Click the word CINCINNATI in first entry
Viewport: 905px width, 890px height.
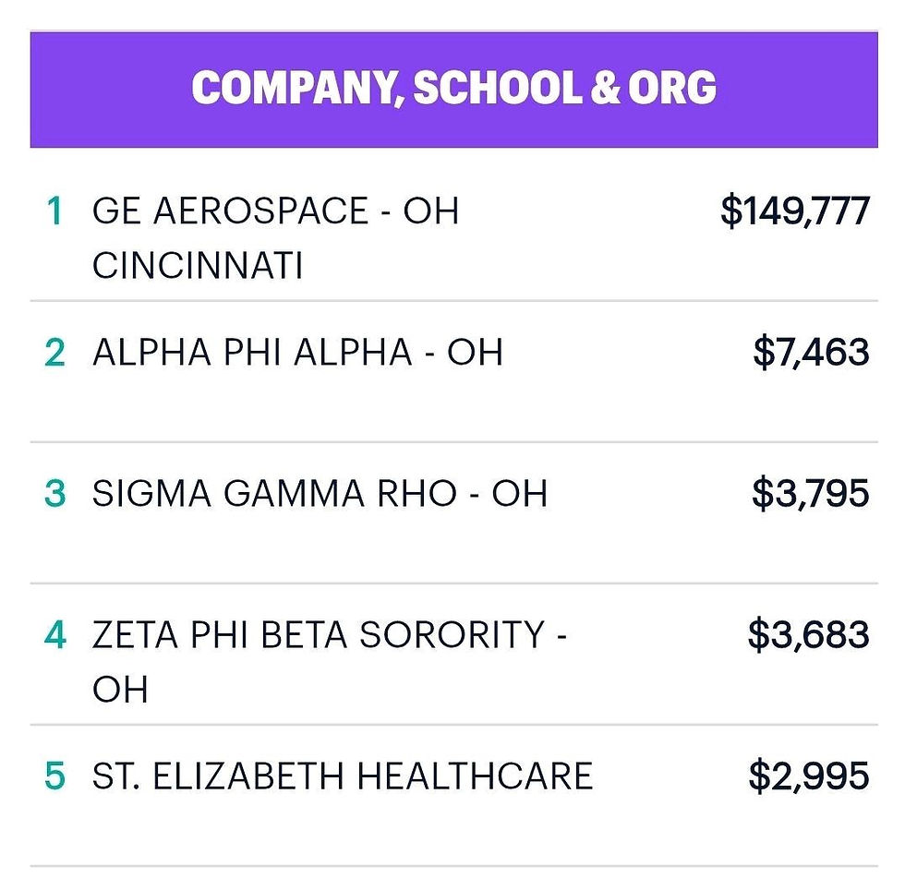tap(198, 266)
